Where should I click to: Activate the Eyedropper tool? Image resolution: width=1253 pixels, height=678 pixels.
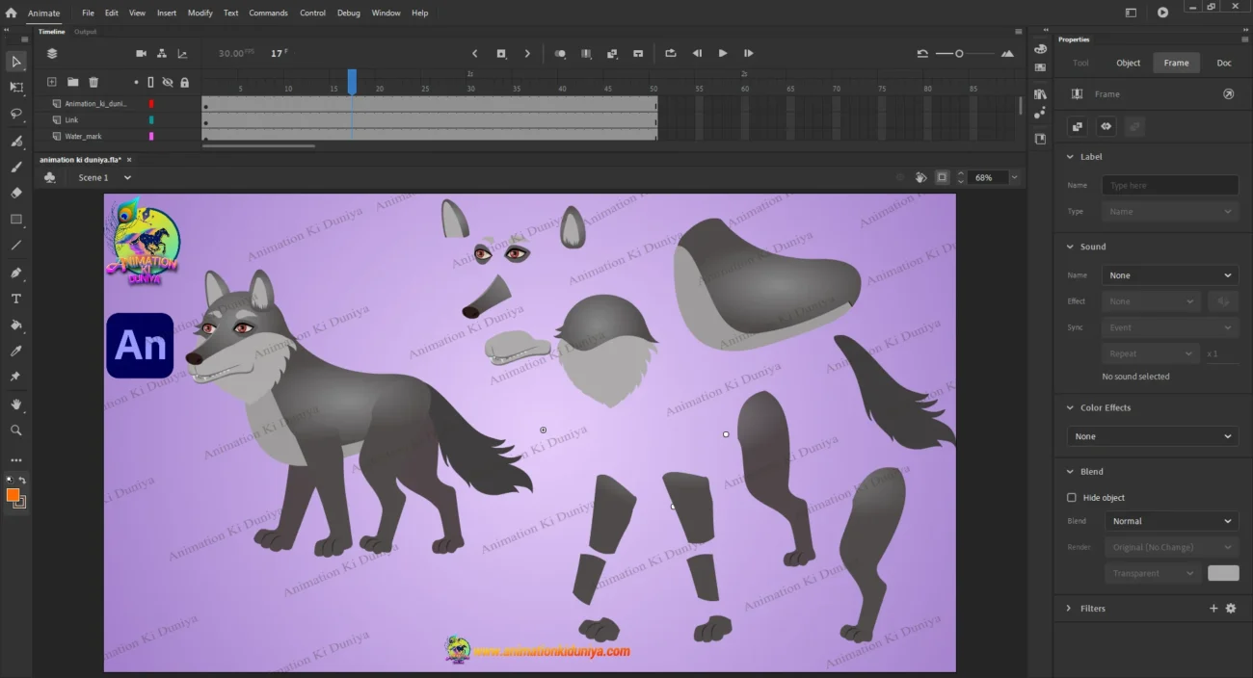tap(16, 352)
